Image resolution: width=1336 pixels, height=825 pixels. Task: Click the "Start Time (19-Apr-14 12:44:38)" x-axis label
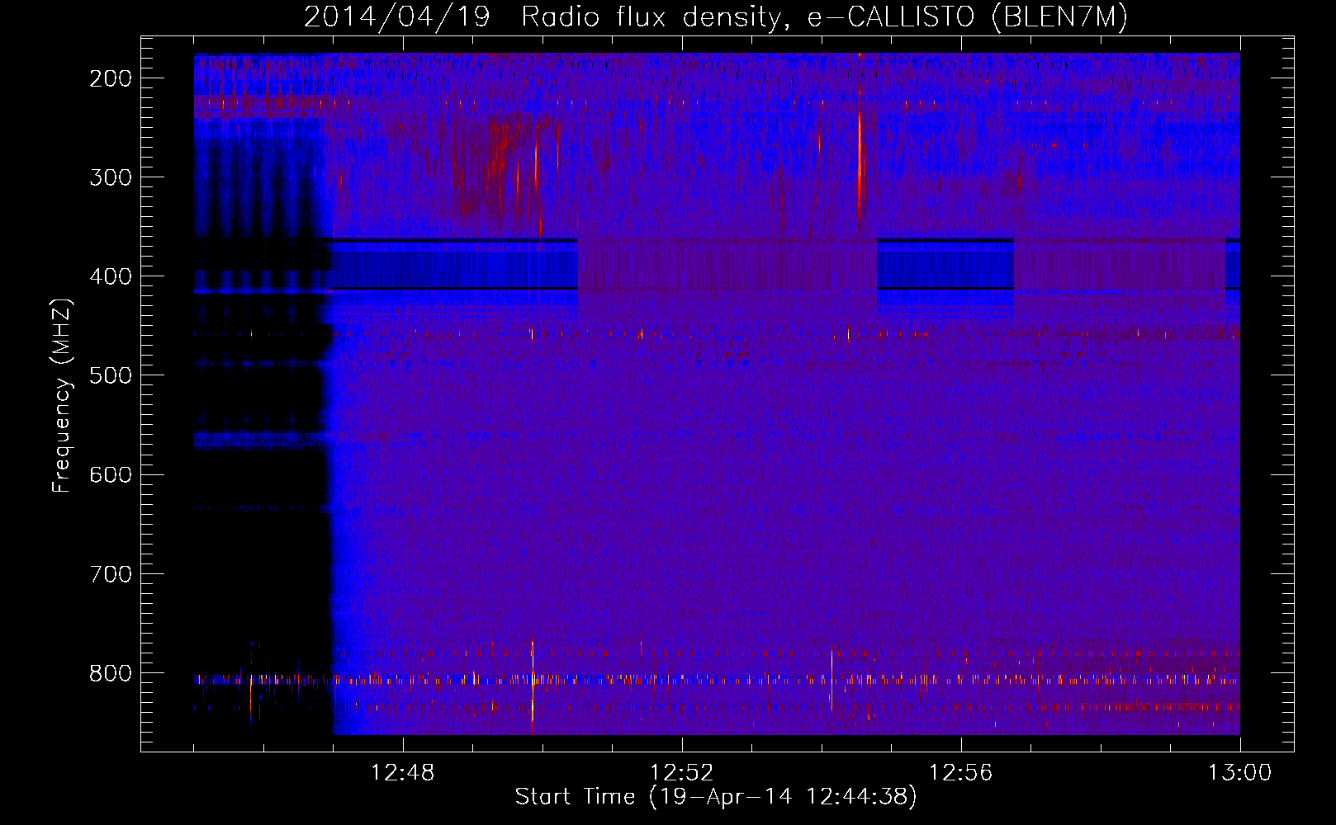point(716,797)
